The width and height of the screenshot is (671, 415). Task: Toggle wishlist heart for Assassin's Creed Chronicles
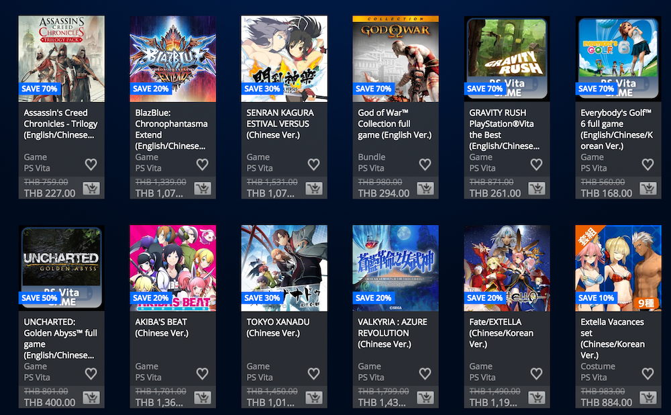click(91, 164)
